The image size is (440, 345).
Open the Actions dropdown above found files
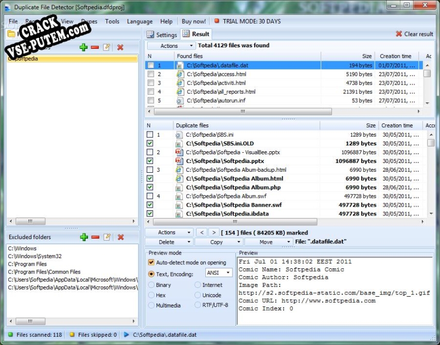(171, 46)
